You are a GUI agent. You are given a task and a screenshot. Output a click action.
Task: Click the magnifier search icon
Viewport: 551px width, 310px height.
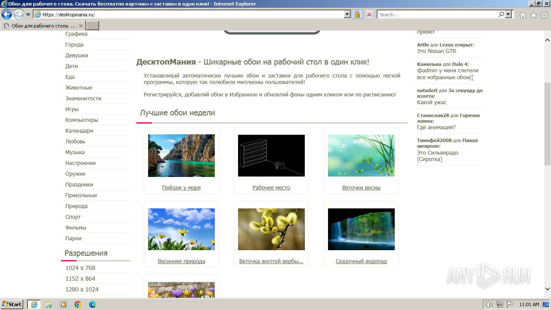click(501, 14)
